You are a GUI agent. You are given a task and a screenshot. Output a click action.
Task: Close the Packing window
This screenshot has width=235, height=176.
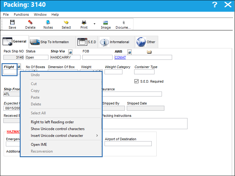click(x=228, y=5)
